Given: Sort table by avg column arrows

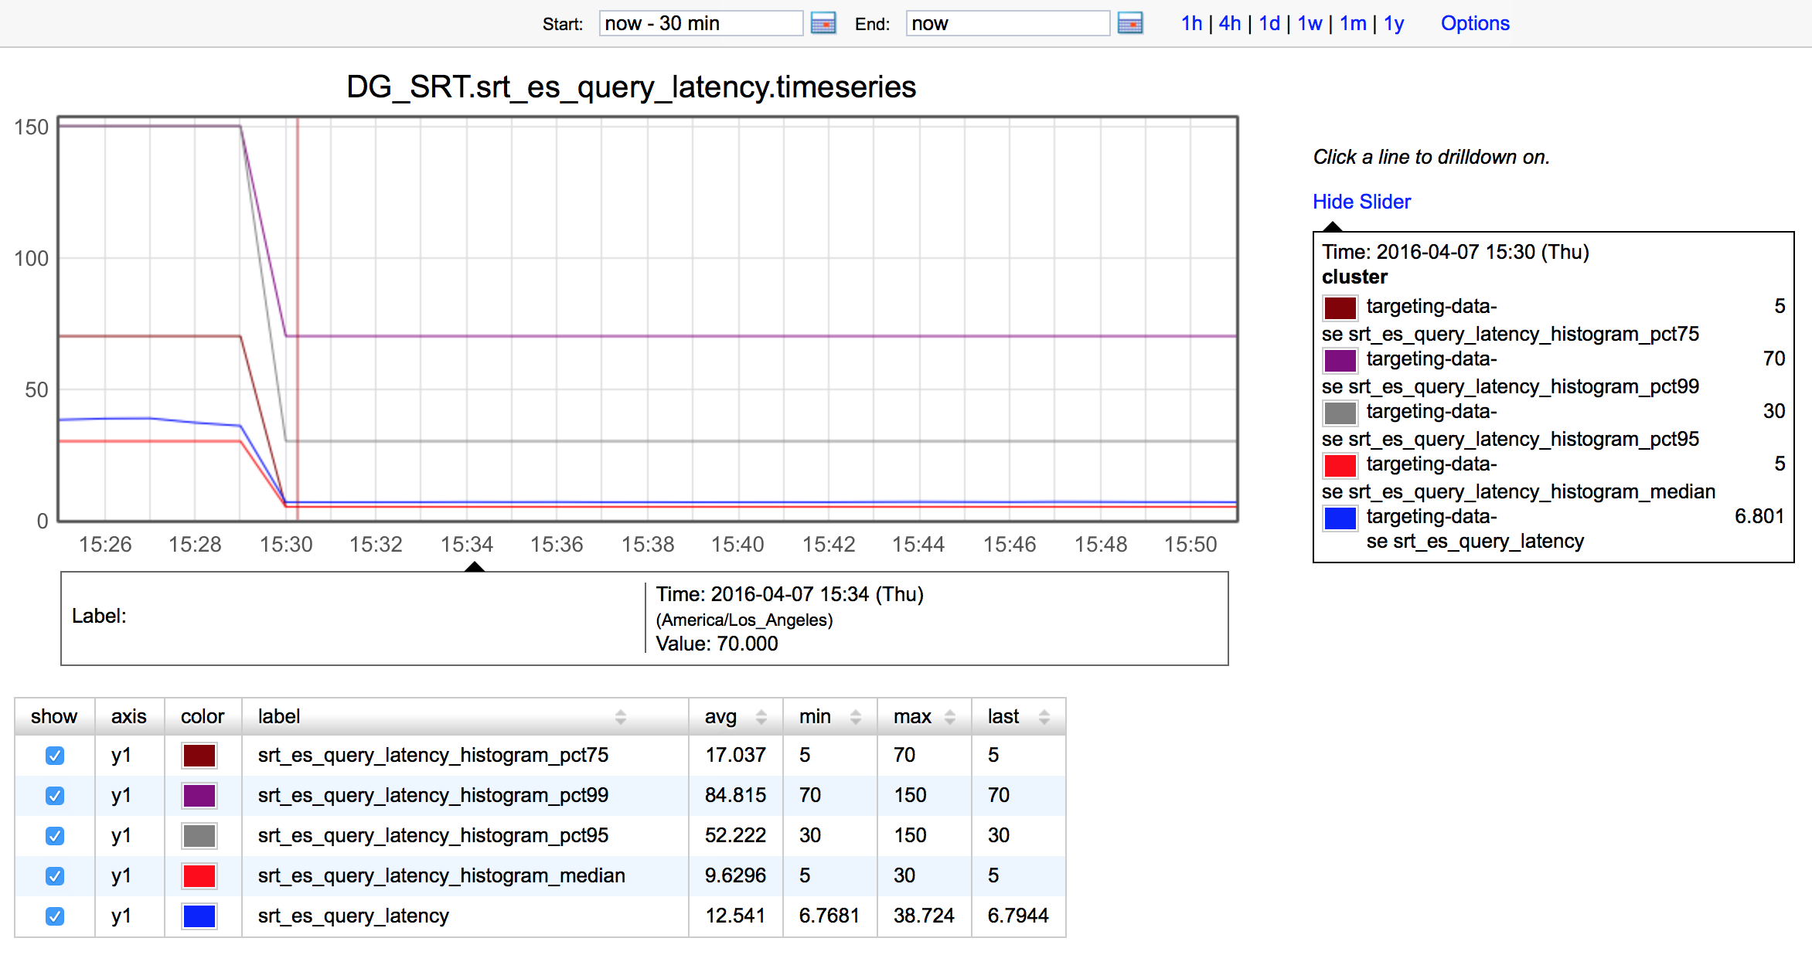Looking at the screenshot, I should [761, 717].
